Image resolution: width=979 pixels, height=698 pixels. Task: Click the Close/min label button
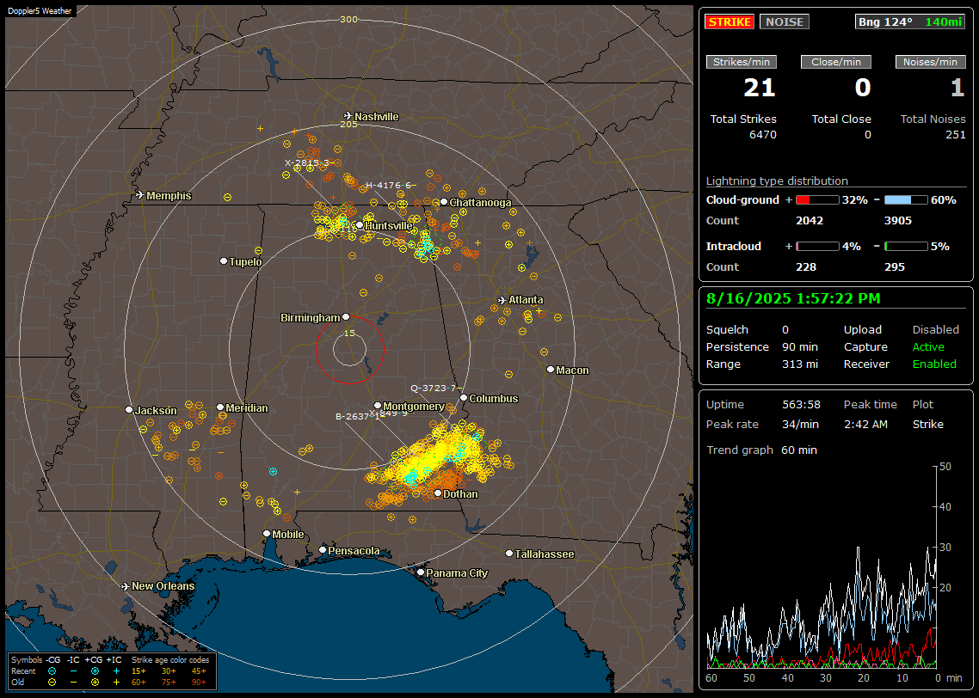(836, 62)
